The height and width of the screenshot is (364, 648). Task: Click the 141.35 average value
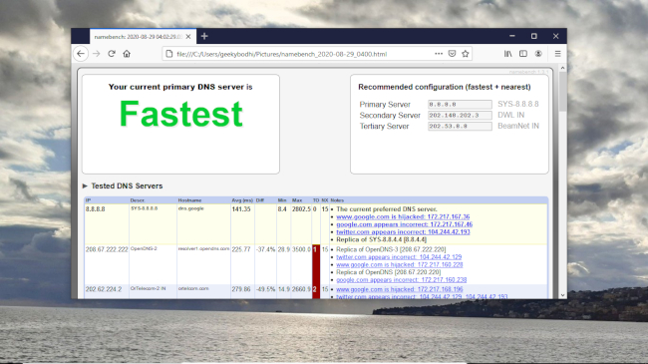click(x=241, y=209)
